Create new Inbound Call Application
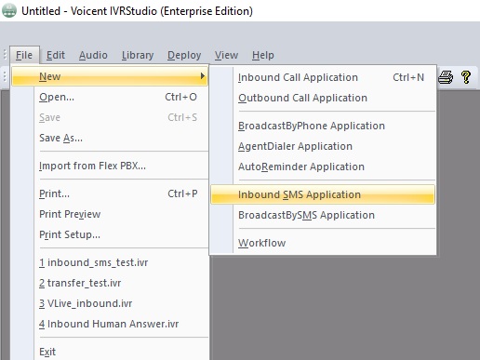Viewport: 480px width, 360px height. coord(323,77)
